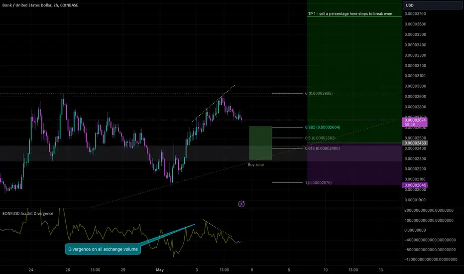Click the Buy zone text label
The width and height of the screenshot is (464, 274).
[x=256, y=165]
